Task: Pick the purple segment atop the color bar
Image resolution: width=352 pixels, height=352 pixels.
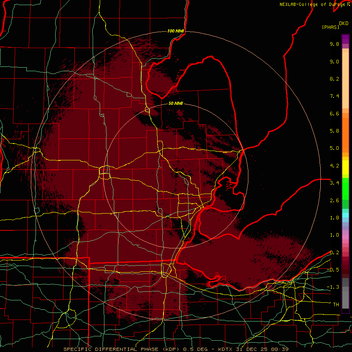Action: pyautogui.click(x=345, y=39)
